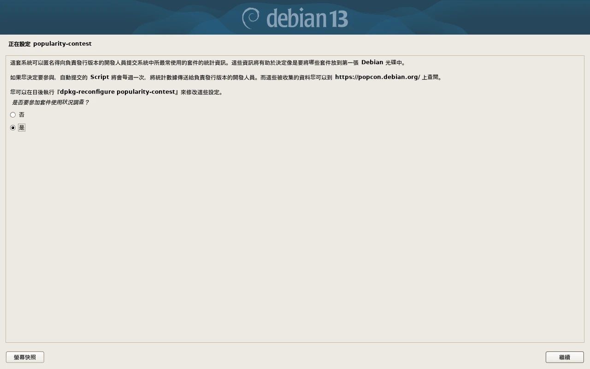
Task: Click the number 13 in the banner
Action: coord(339,18)
